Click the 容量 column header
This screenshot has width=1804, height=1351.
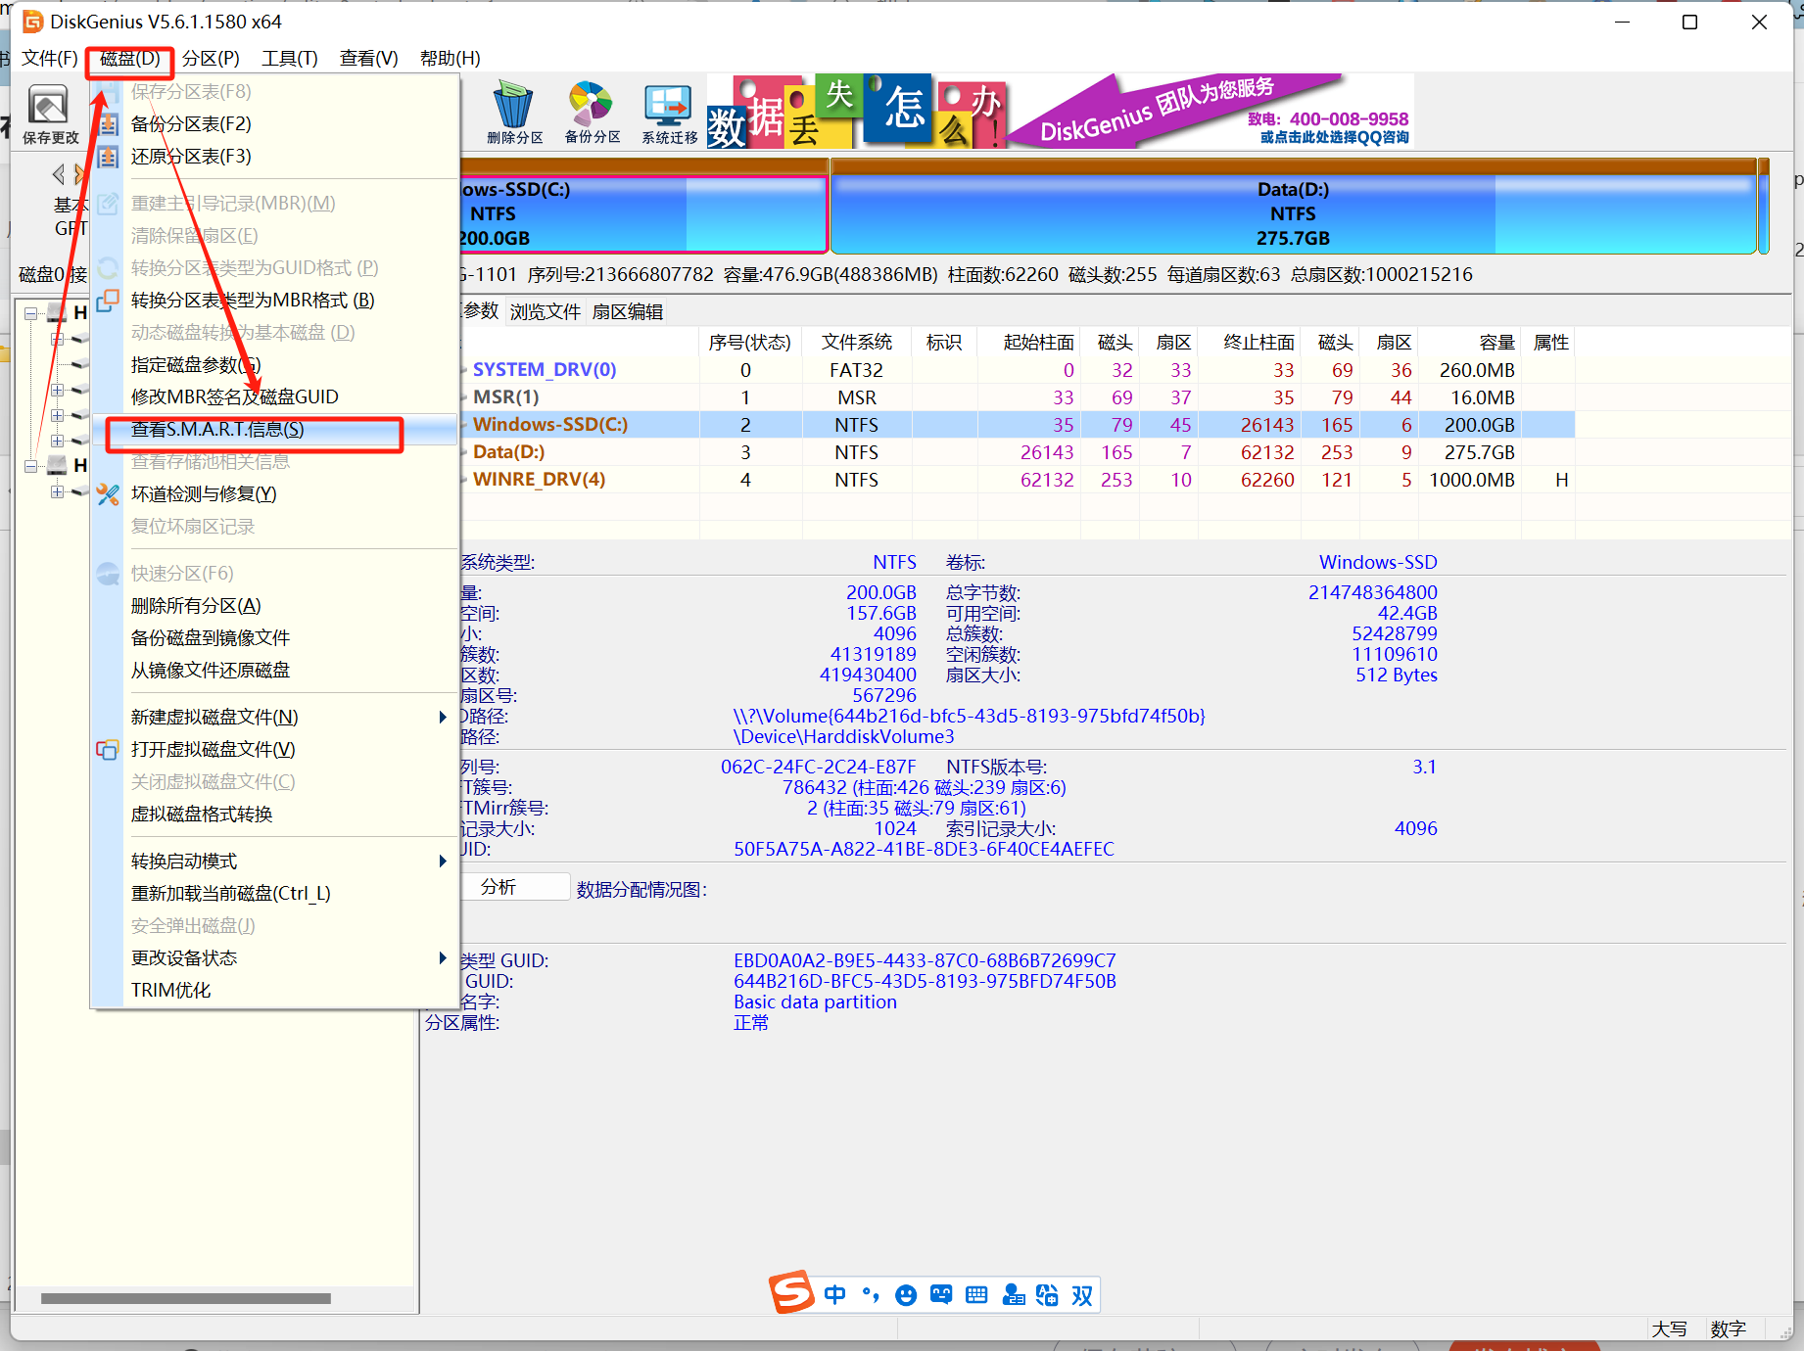click(x=1472, y=343)
